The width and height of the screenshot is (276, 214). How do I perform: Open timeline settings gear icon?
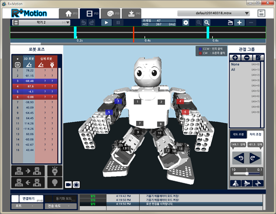(x=186, y=22)
